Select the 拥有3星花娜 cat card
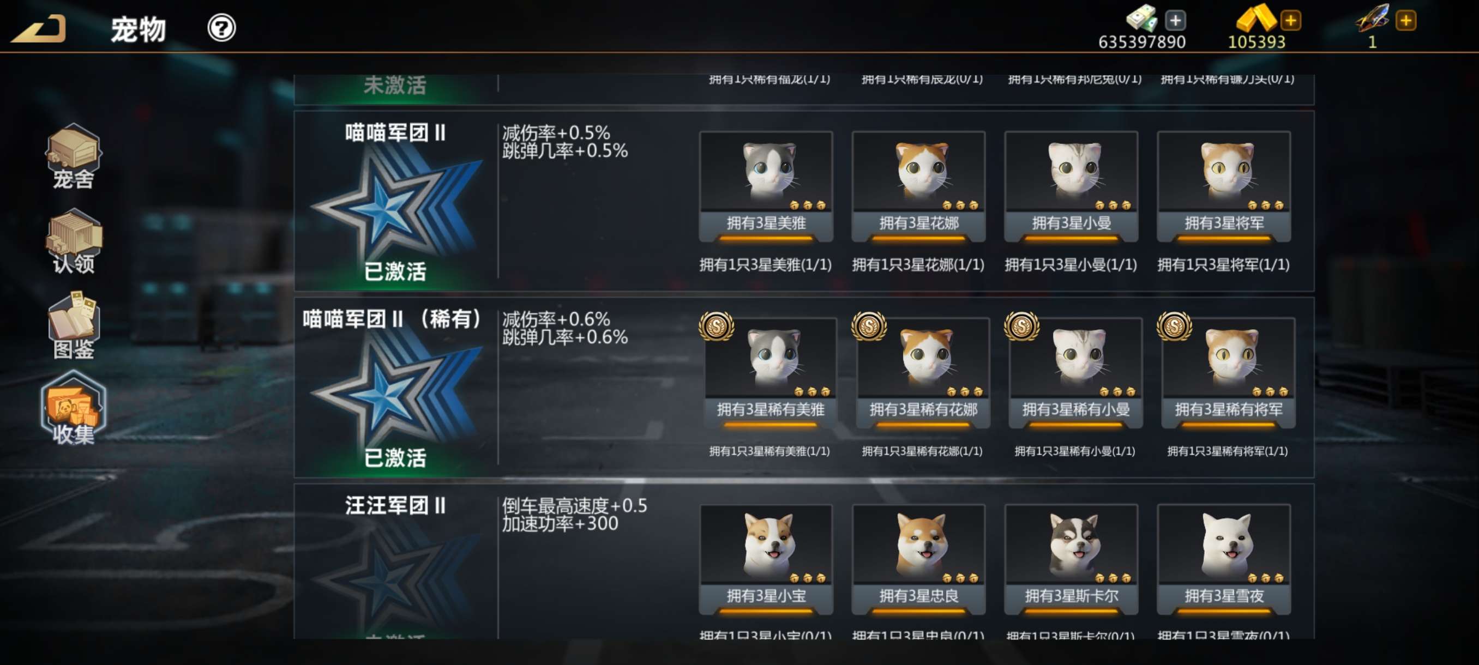 coord(918,186)
